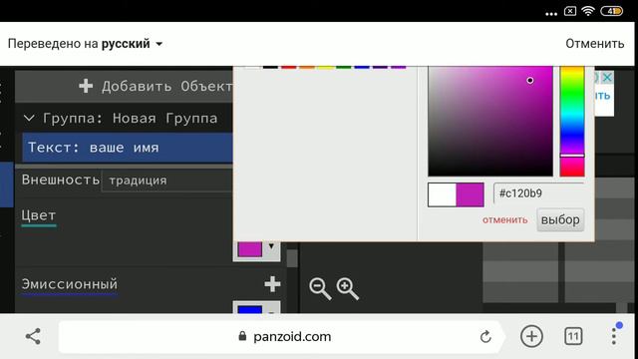
Task: Tap the Wi-Fi status icon
Action: 588,11
